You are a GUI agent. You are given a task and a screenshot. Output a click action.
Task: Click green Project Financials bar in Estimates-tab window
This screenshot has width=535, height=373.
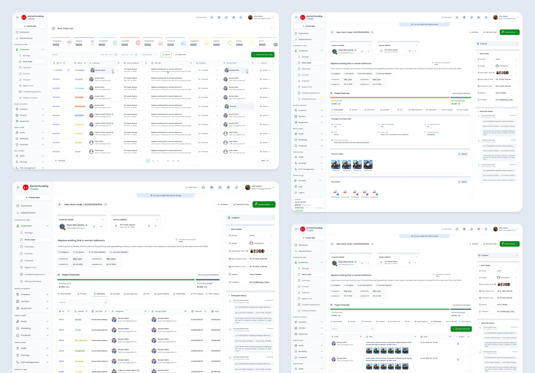pos(126,279)
